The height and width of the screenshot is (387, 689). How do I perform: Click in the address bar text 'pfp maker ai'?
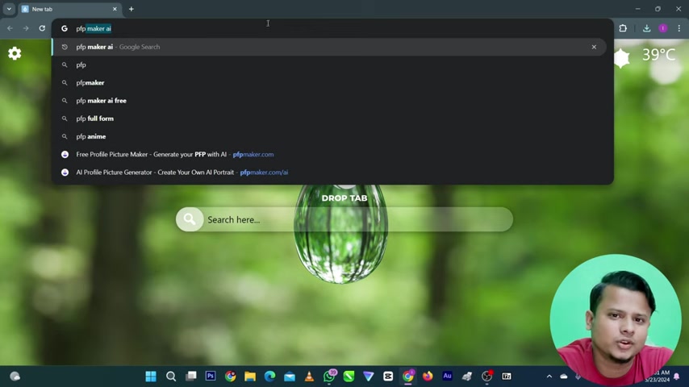click(x=94, y=28)
